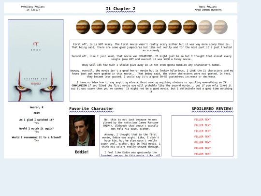Viewport: 261px width, 196px height.
Task: Click the It Chapter Two movie poster
Action: [36, 60]
